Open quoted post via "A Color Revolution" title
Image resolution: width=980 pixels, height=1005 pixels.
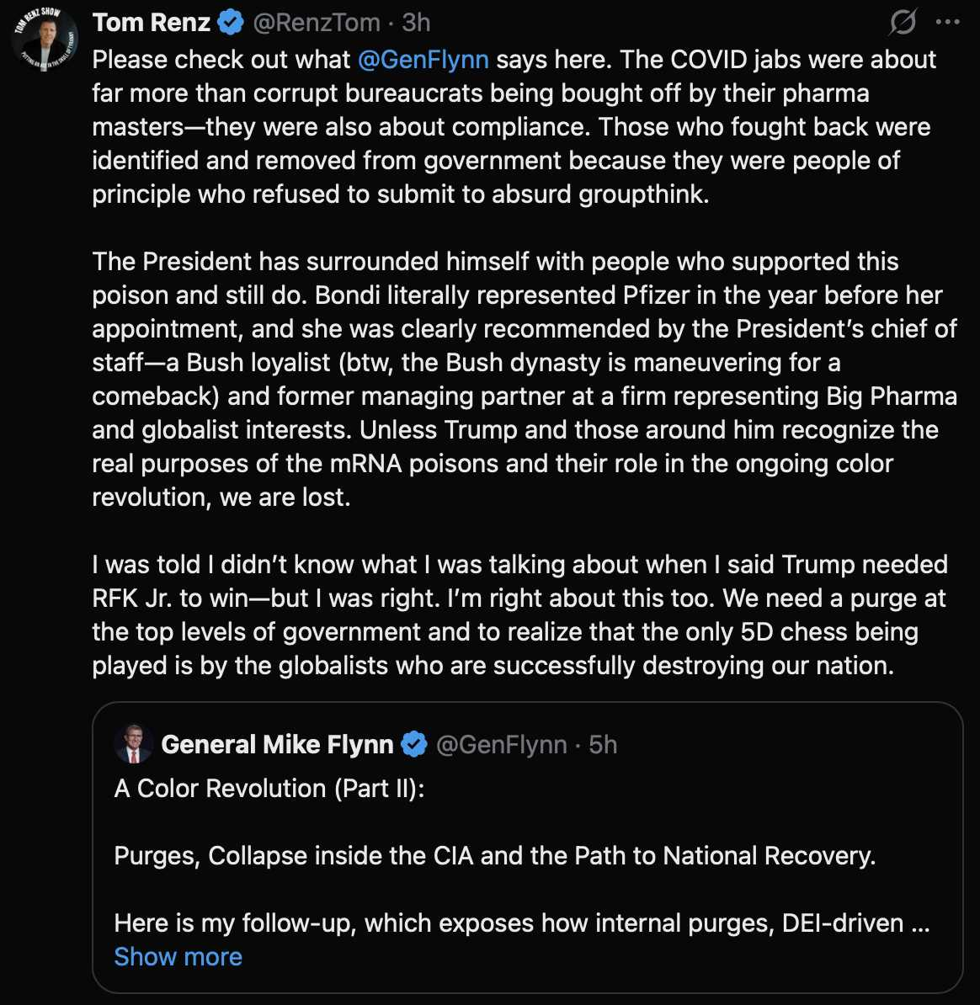pyautogui.click(x=269, y=789)
